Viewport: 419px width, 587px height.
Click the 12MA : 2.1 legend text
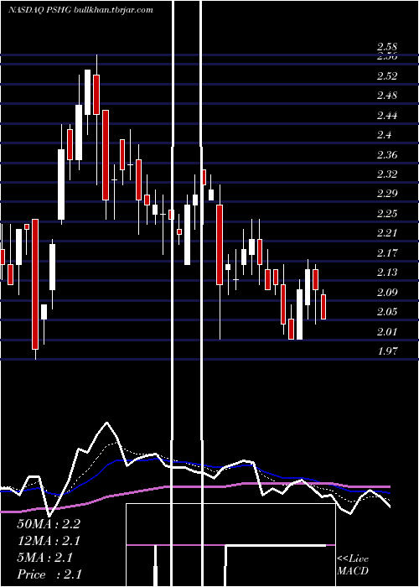tap(49, 541)
